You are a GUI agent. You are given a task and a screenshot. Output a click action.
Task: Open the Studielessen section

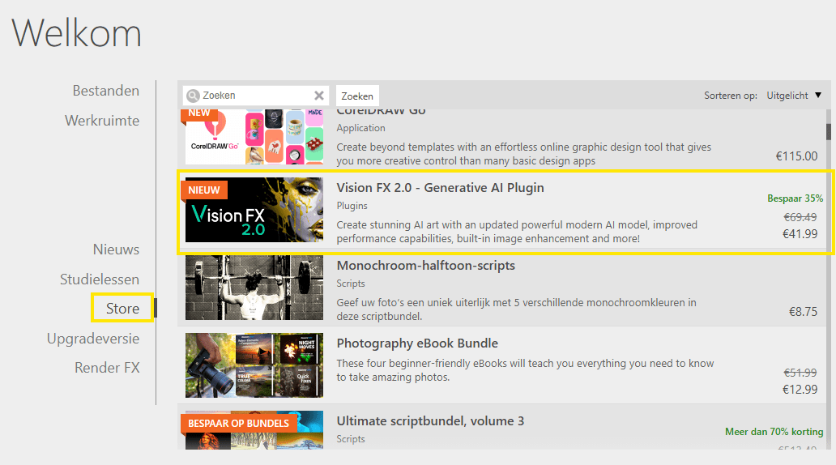point(100,279)
